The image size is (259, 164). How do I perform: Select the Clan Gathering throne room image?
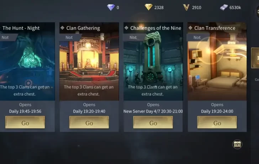(89, 61)
